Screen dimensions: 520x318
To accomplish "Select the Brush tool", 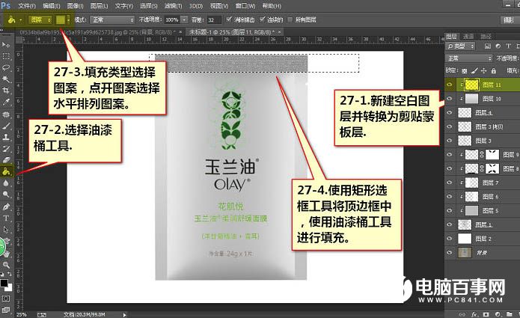I will click(6, 126).
